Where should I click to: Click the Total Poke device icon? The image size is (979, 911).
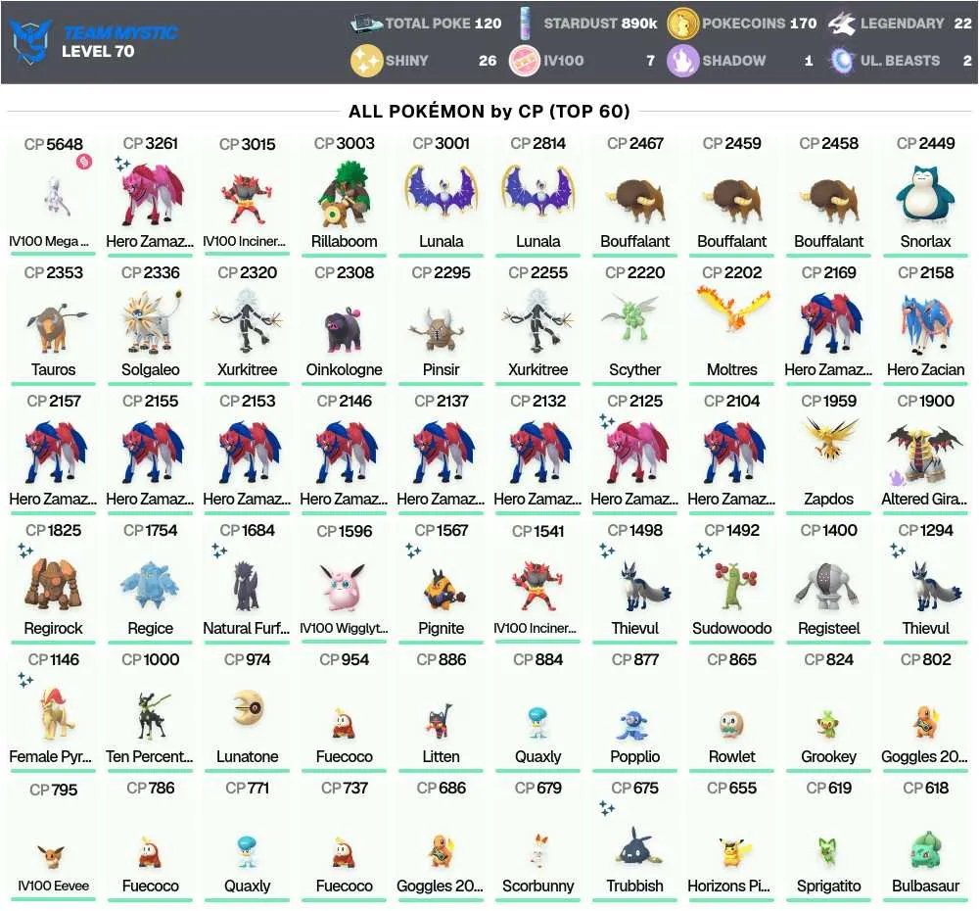click(x=366, y=24)
